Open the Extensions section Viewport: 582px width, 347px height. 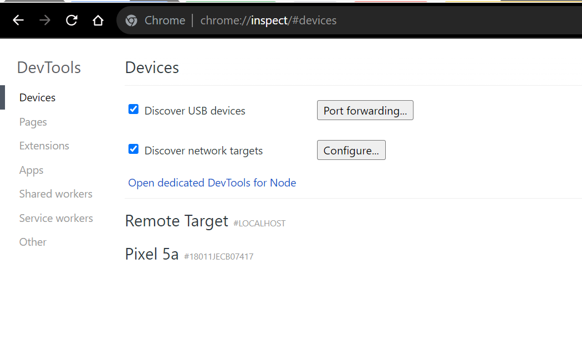tap(44, 146)
